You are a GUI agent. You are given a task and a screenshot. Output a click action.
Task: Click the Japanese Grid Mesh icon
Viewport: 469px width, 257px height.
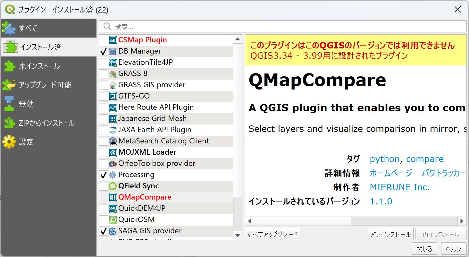[113, 119]
